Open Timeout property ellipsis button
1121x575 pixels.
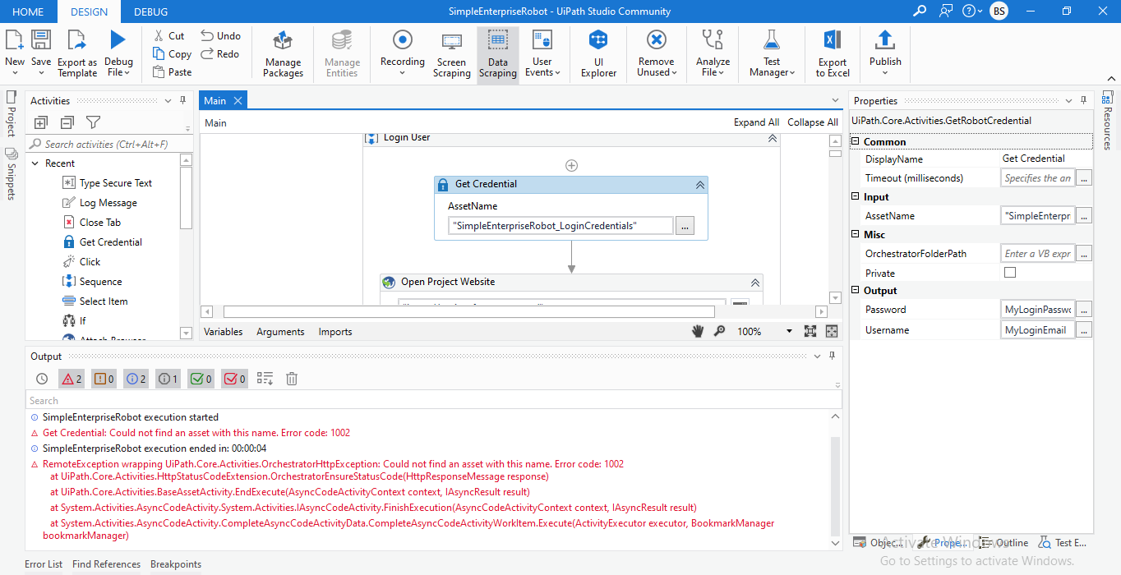(1084, 178)
